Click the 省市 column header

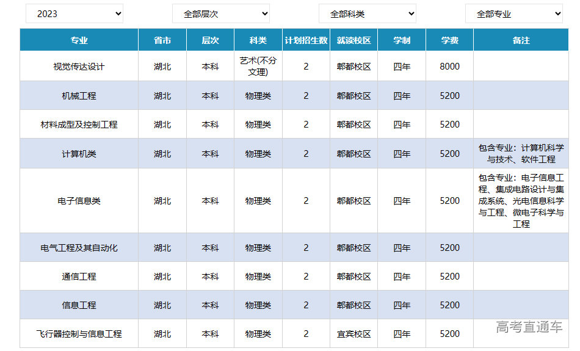point(162,40)
